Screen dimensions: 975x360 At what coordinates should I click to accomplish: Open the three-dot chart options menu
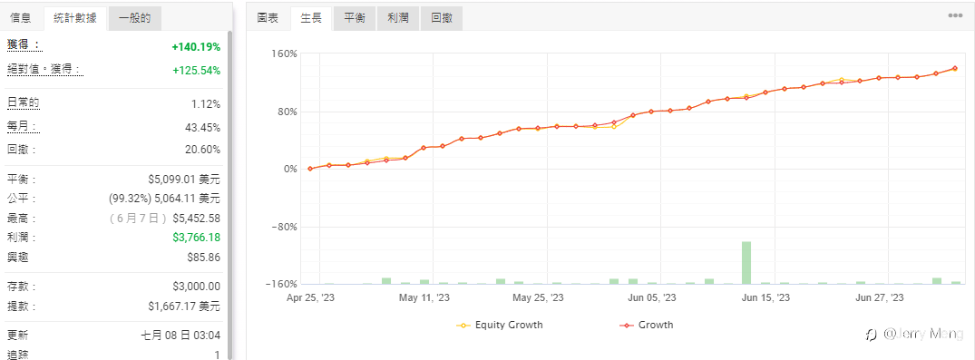(955, 16)
